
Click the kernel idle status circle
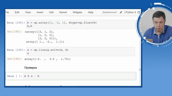[x=139, y=12]
